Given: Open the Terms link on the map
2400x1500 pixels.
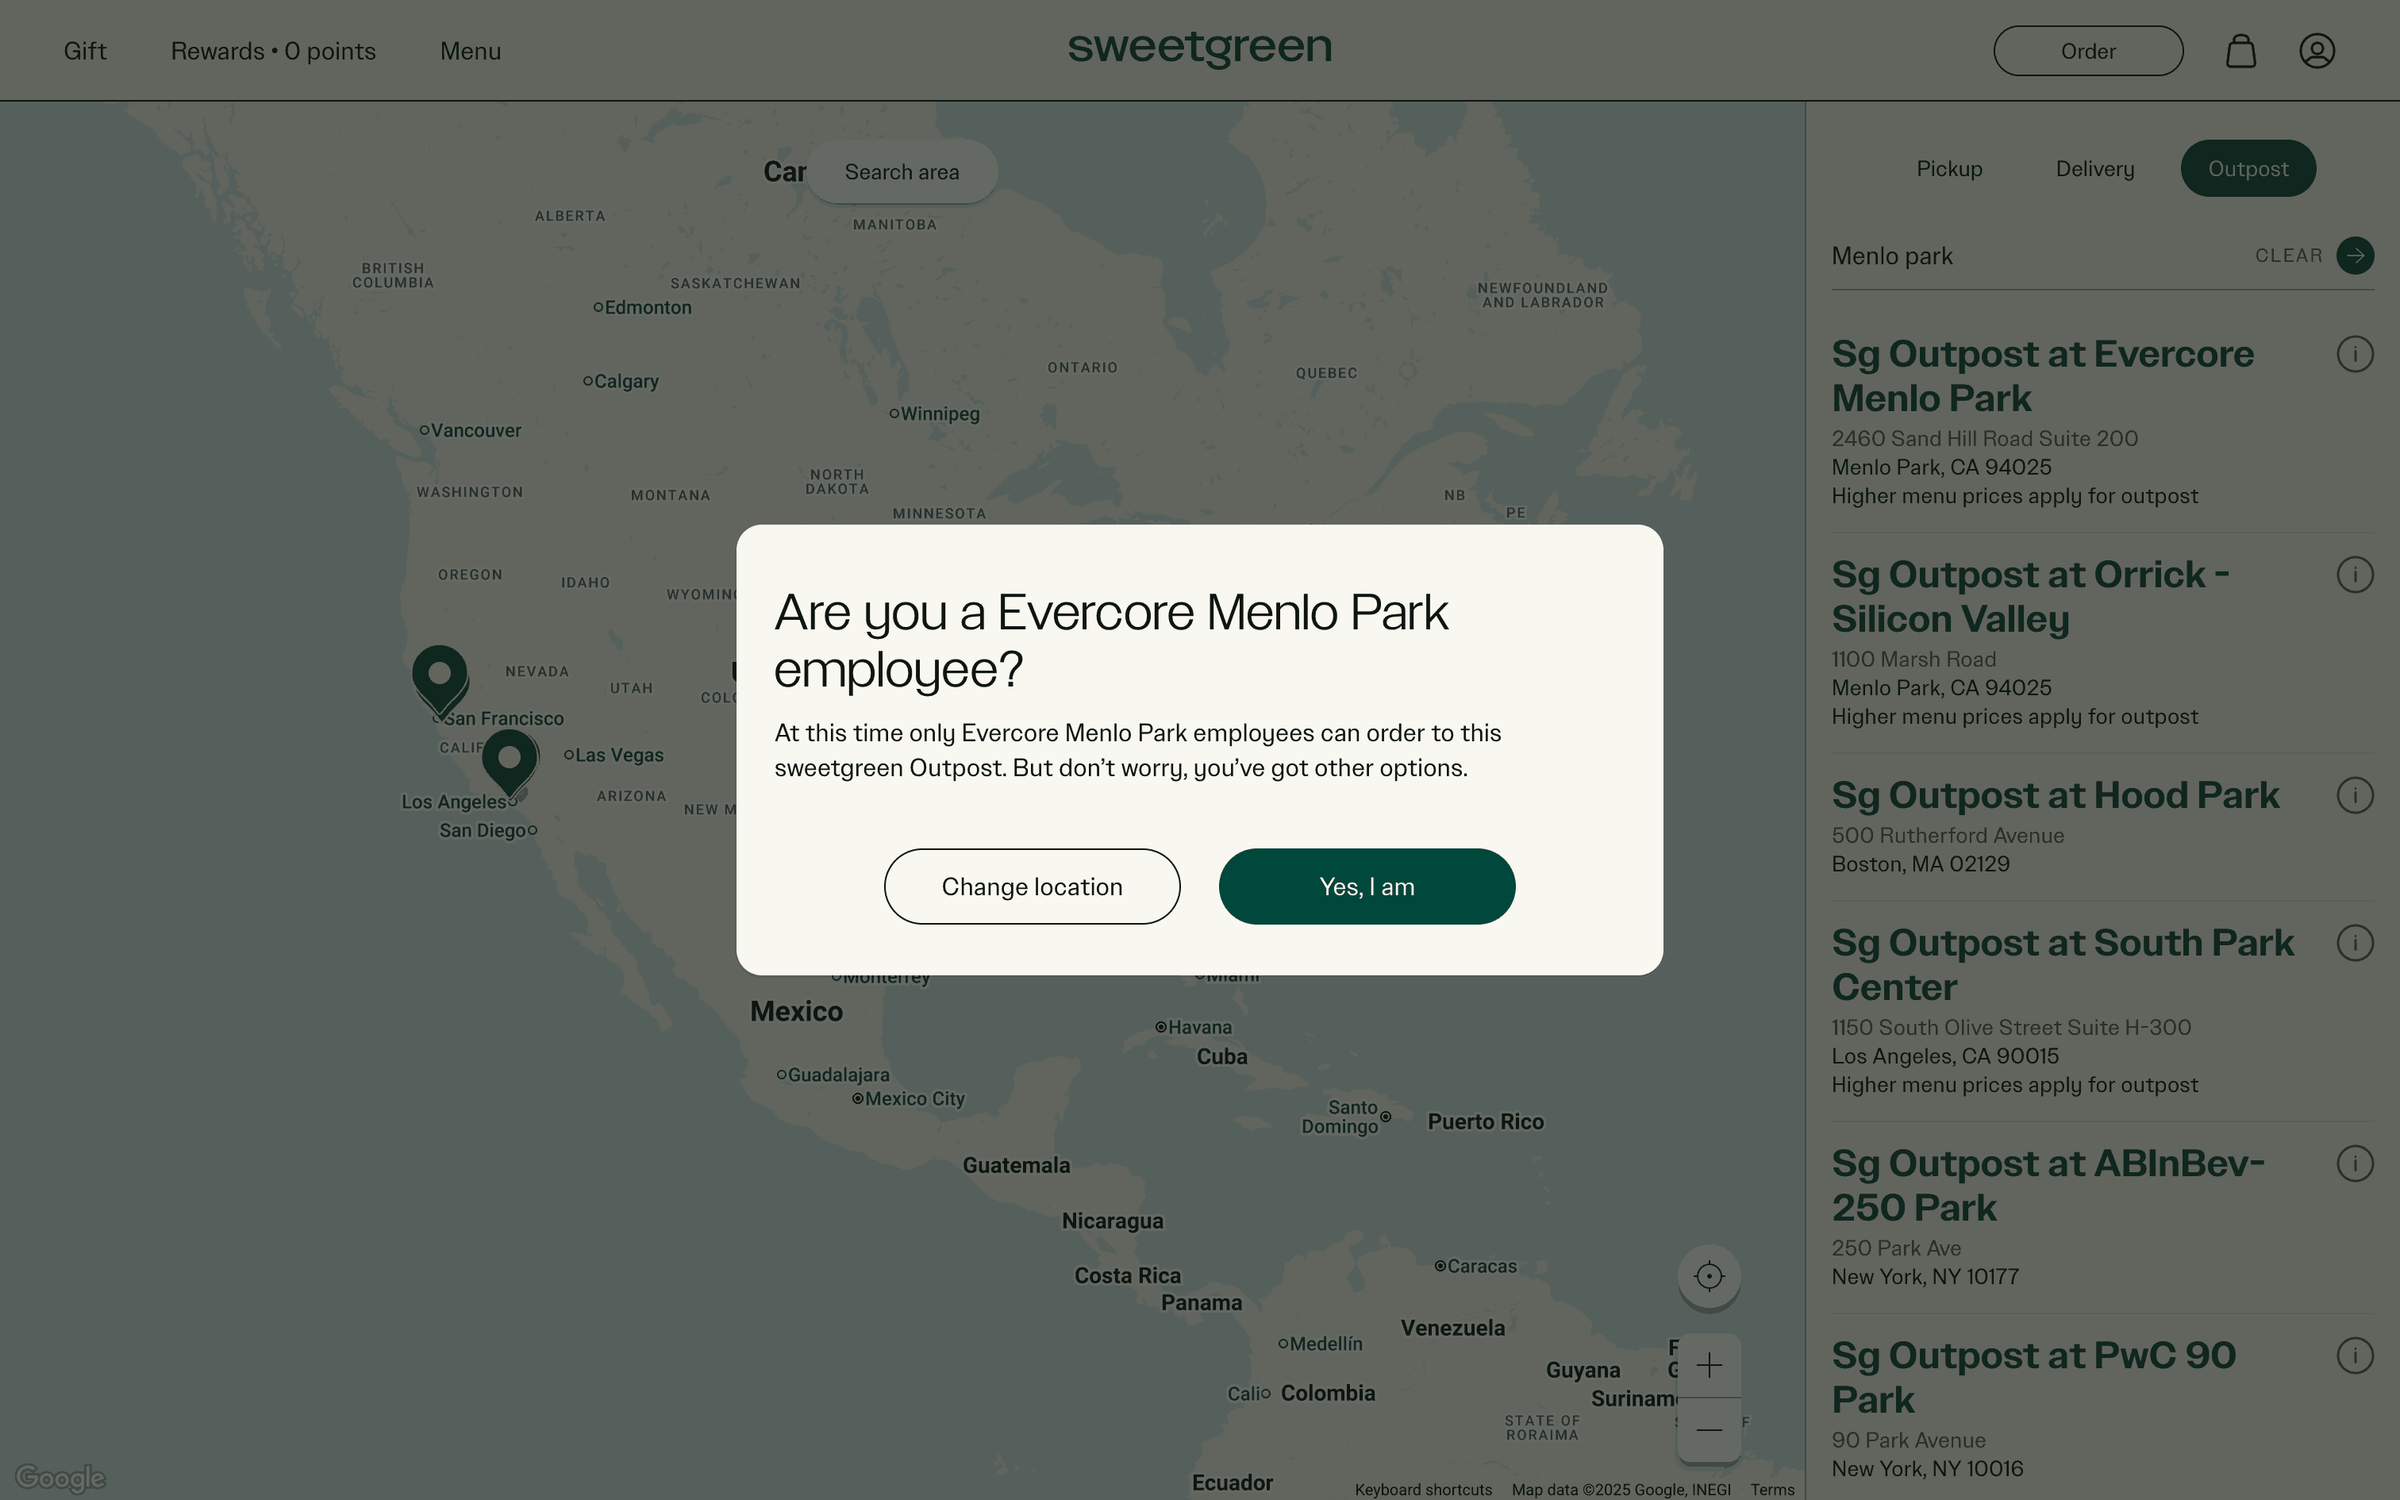Looking at the screenshot, I should pyautogui.click(x=1771, y=1489).
